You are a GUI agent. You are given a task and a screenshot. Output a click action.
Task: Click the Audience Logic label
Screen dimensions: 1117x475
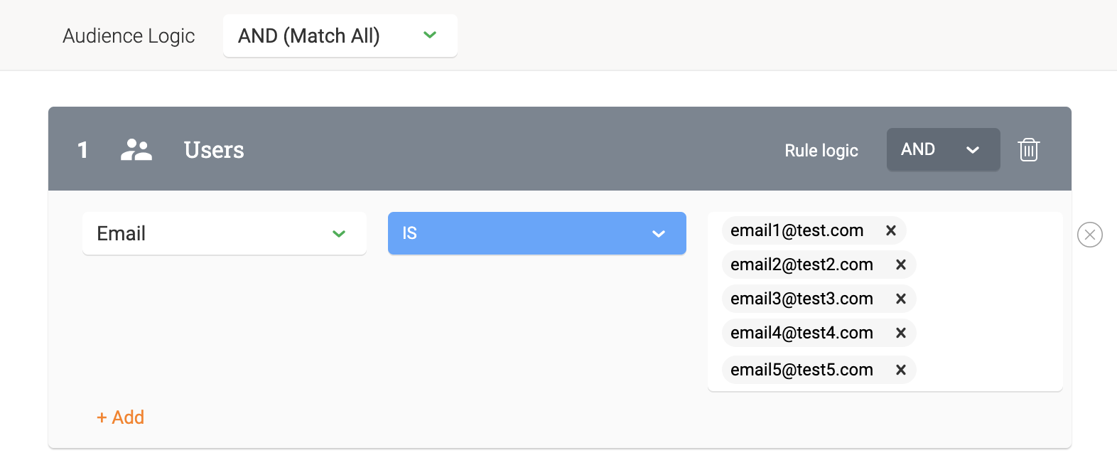click(x=129, y=36)
